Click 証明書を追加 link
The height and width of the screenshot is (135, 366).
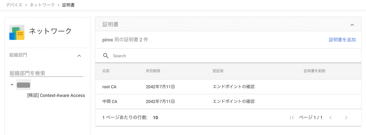pos(342,40)
